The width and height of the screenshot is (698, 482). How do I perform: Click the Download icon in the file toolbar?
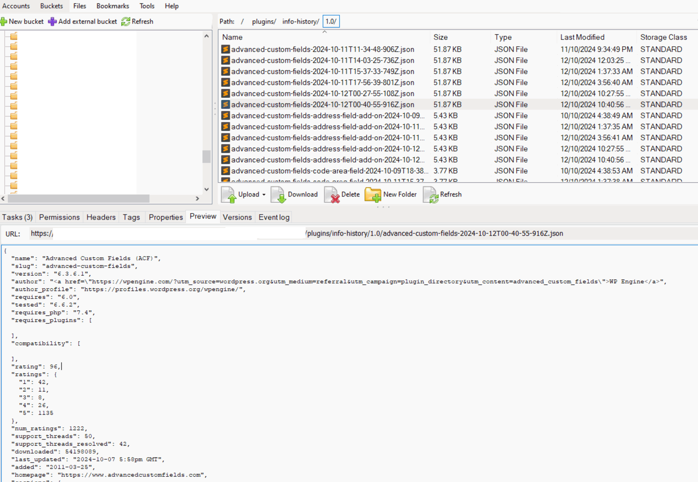click(x=278, y=194)
